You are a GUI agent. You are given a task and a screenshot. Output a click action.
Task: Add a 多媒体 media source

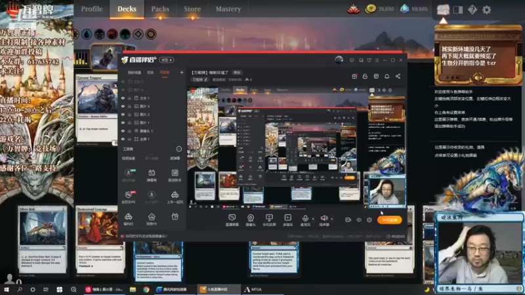coord(287,220)
